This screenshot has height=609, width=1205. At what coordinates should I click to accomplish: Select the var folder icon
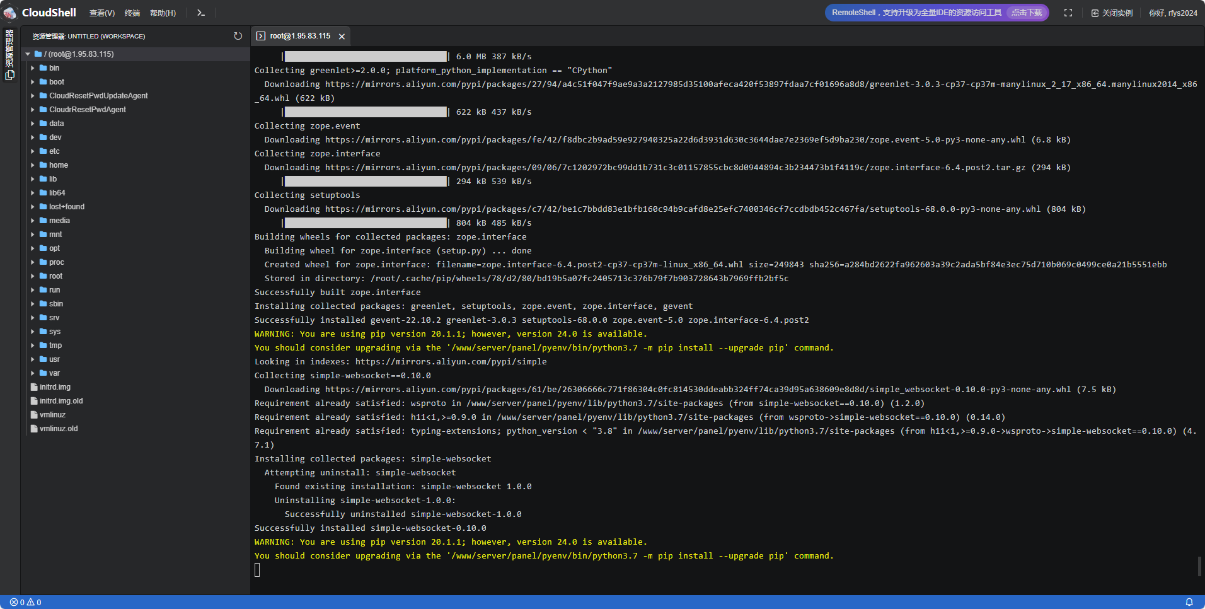point(43,373)
